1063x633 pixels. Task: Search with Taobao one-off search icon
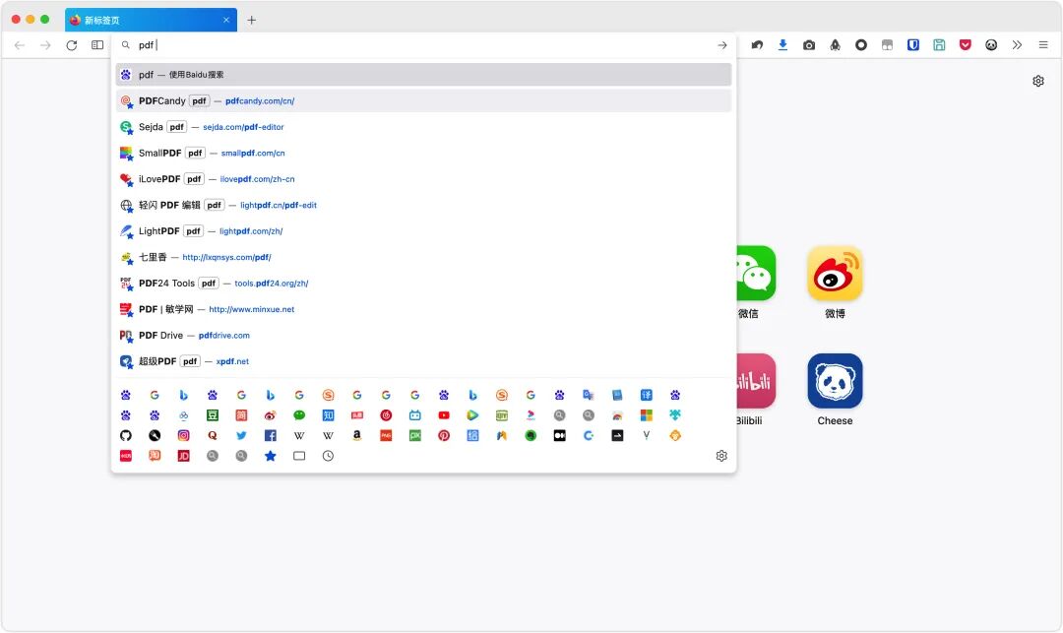click(x=155, y=456)
